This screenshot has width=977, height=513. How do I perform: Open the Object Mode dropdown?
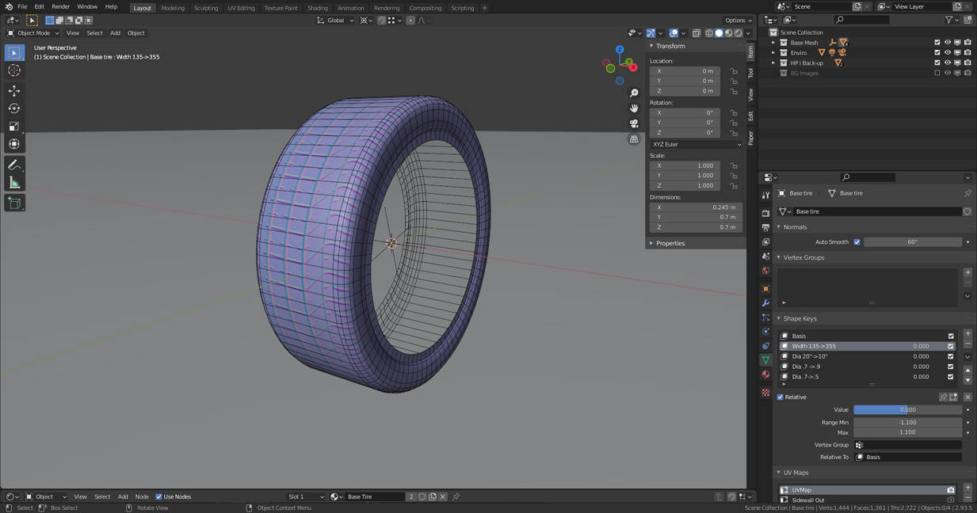pos(32,33)
